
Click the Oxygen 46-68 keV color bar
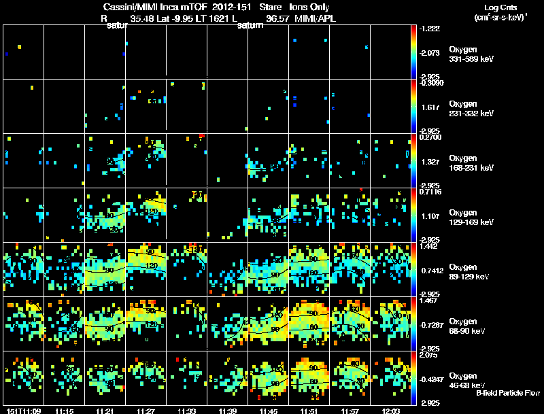tap(413, 378)
